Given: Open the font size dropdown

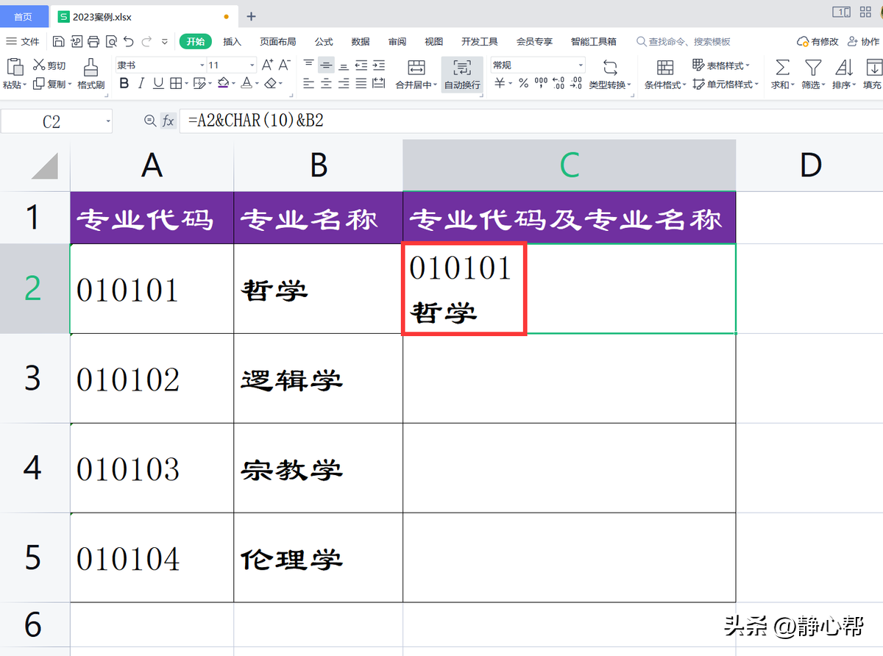Looking at the screenshot, I should pos(252,65).
